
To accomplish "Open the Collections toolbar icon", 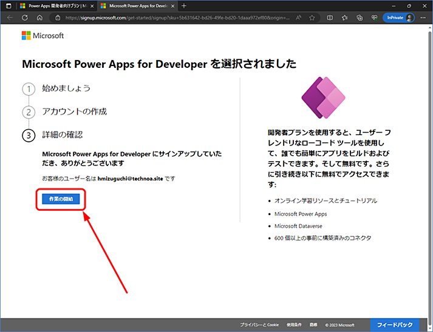I will [360, 18].
